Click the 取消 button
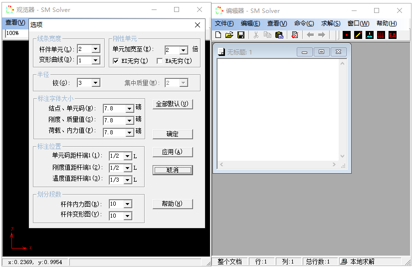This screenshot has height=268, width=413. click(173, 170)
